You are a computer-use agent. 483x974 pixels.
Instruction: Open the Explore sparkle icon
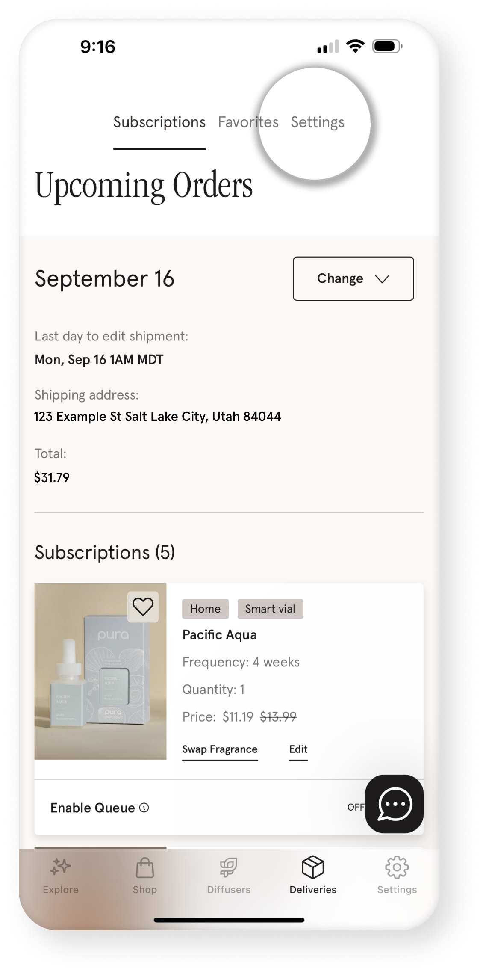point(60,867)
